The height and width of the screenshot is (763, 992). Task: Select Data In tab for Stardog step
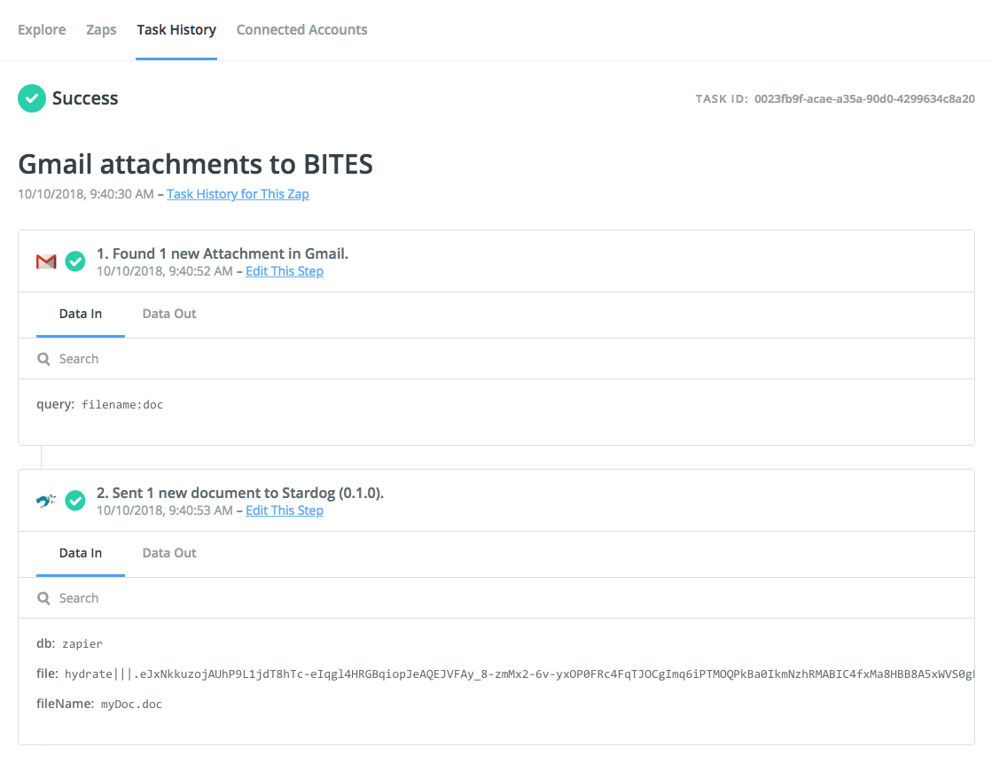coord(81,553)
